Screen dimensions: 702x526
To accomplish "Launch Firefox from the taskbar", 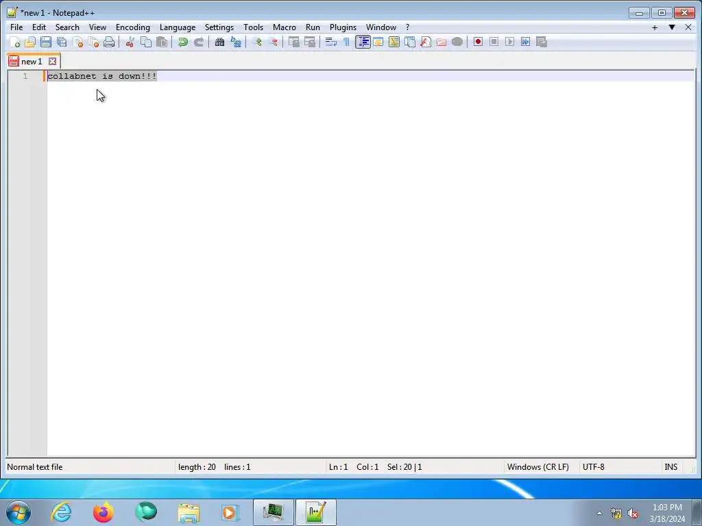I will tap(104, 512).
